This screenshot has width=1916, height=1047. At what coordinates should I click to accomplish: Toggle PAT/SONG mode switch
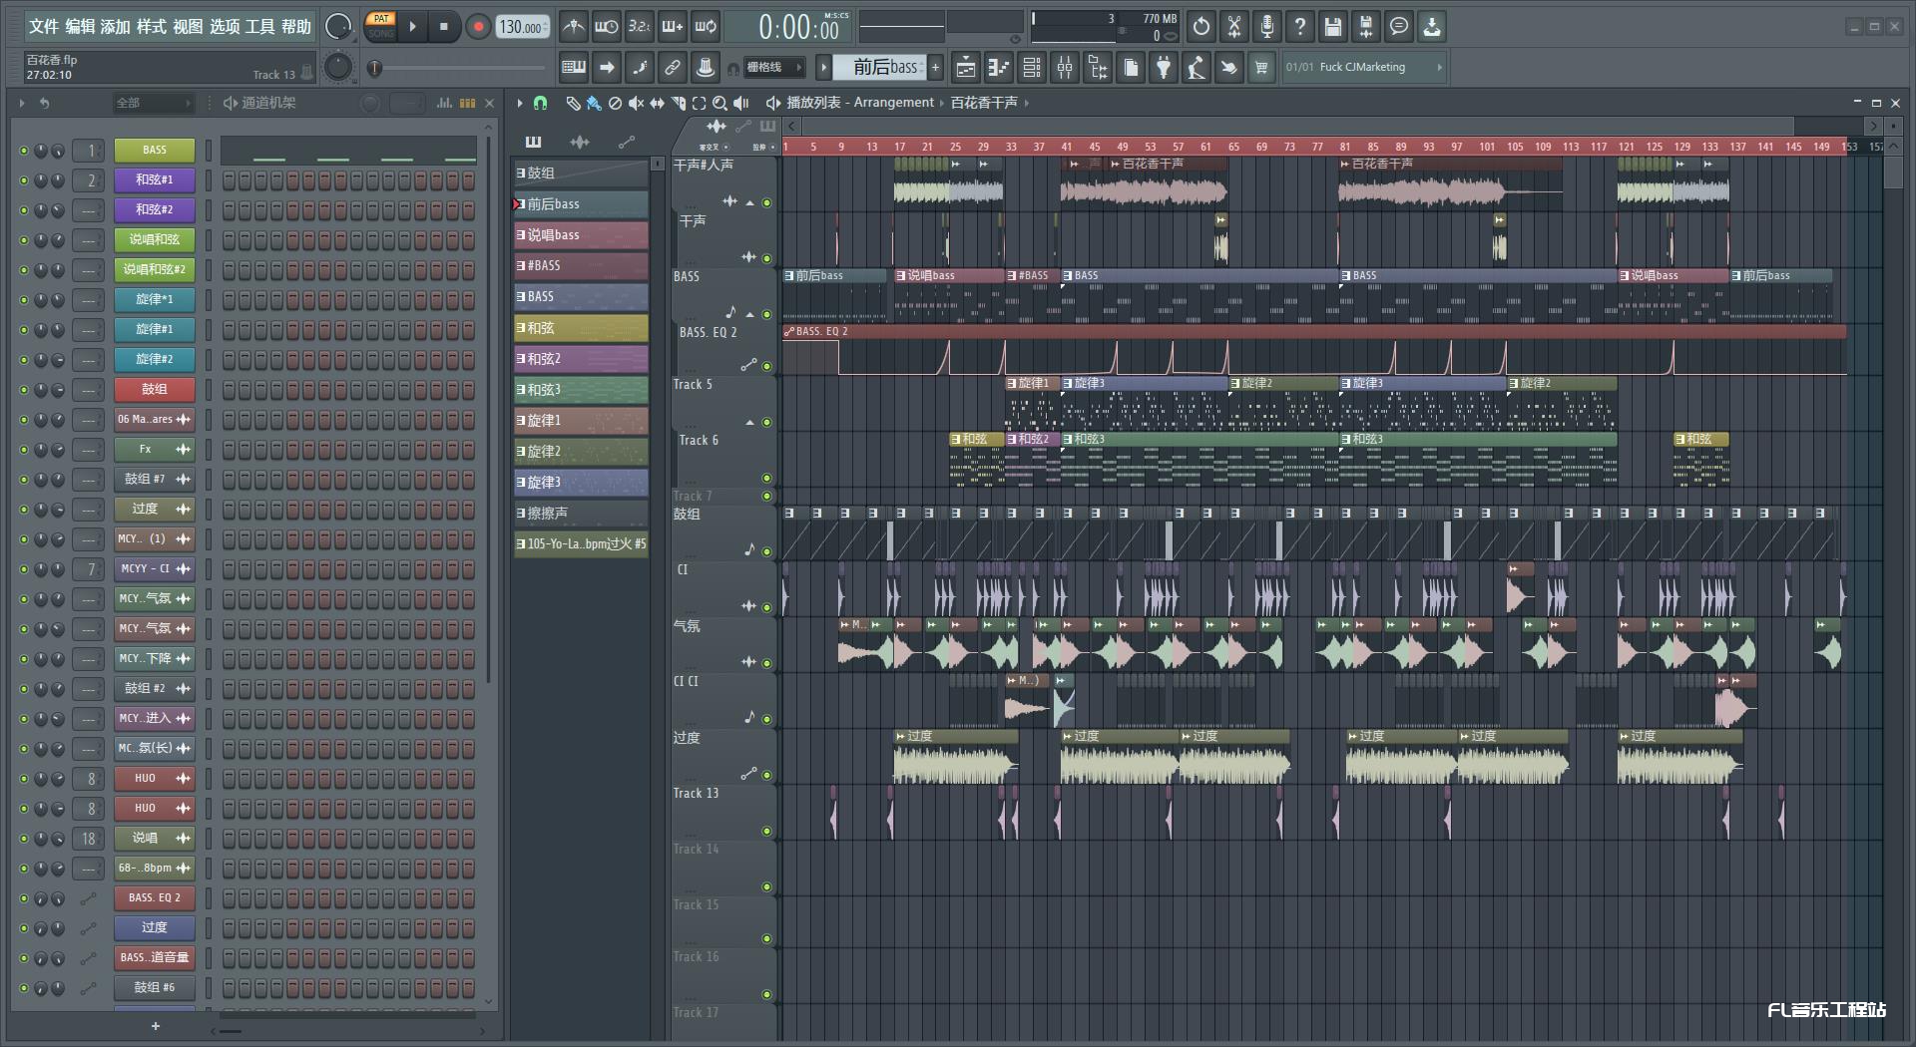tap(381, 26)
